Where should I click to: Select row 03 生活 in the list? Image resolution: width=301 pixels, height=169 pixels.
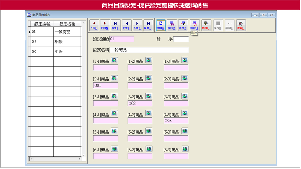click(x=56, y=52)
